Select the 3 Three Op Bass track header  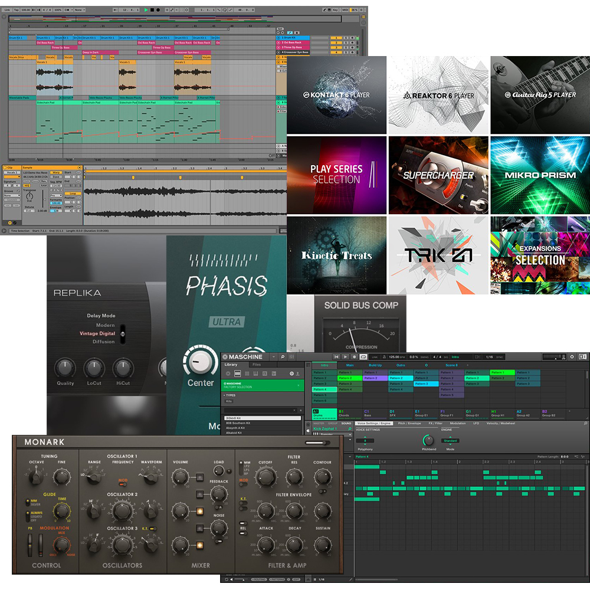pyautogui.click(x=293, y=47)
